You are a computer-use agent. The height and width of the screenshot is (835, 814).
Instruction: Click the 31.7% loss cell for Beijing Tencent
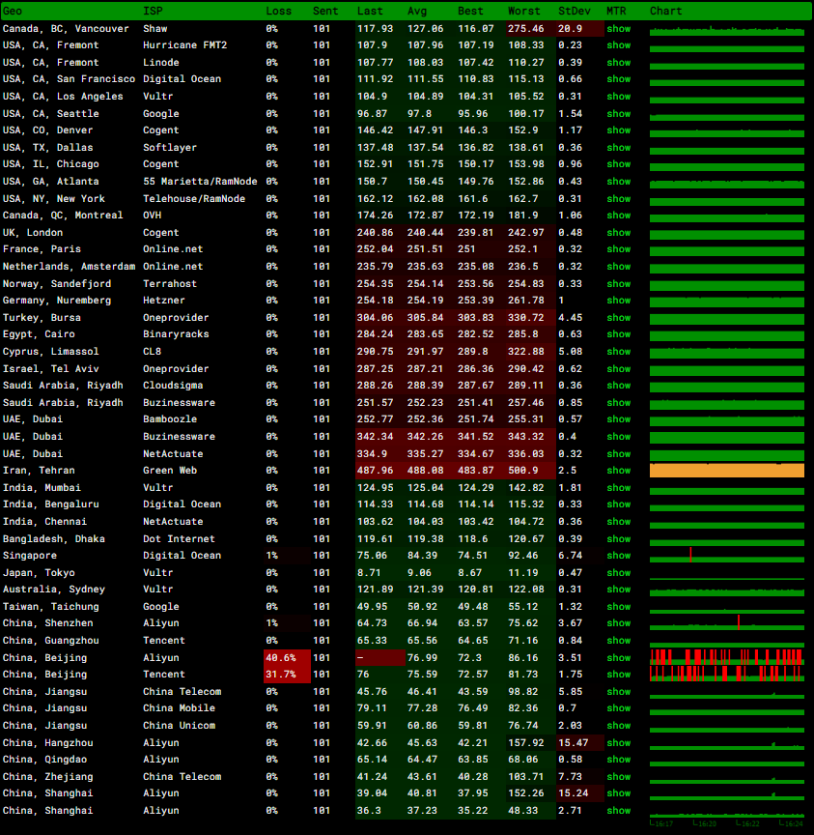click(x=287, y=675)
